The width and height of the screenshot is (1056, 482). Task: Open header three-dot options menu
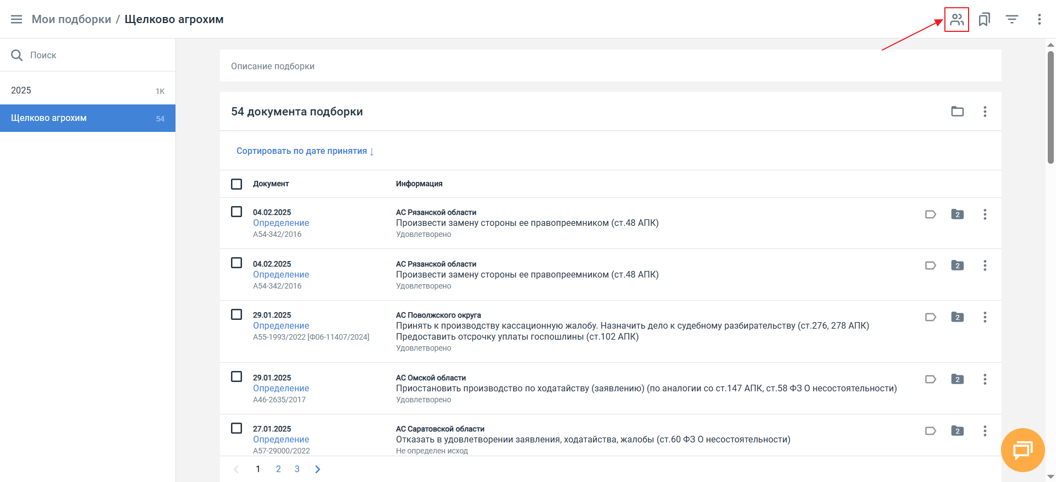point(1039,19)
